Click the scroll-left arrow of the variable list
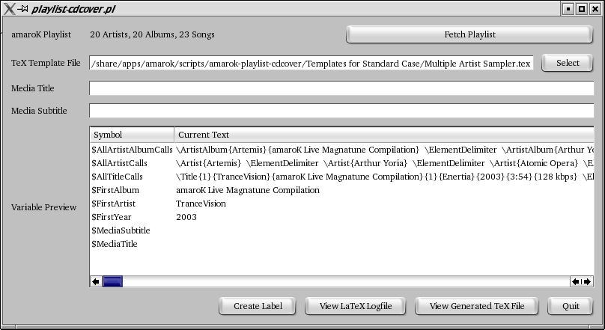Viewport: 605px width, 330px height. click(96, 282)
